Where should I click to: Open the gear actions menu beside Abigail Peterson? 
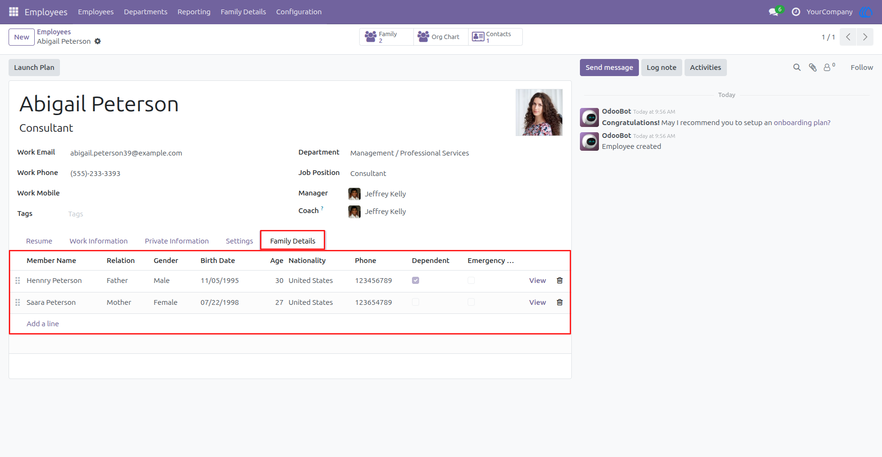point(98,41)
